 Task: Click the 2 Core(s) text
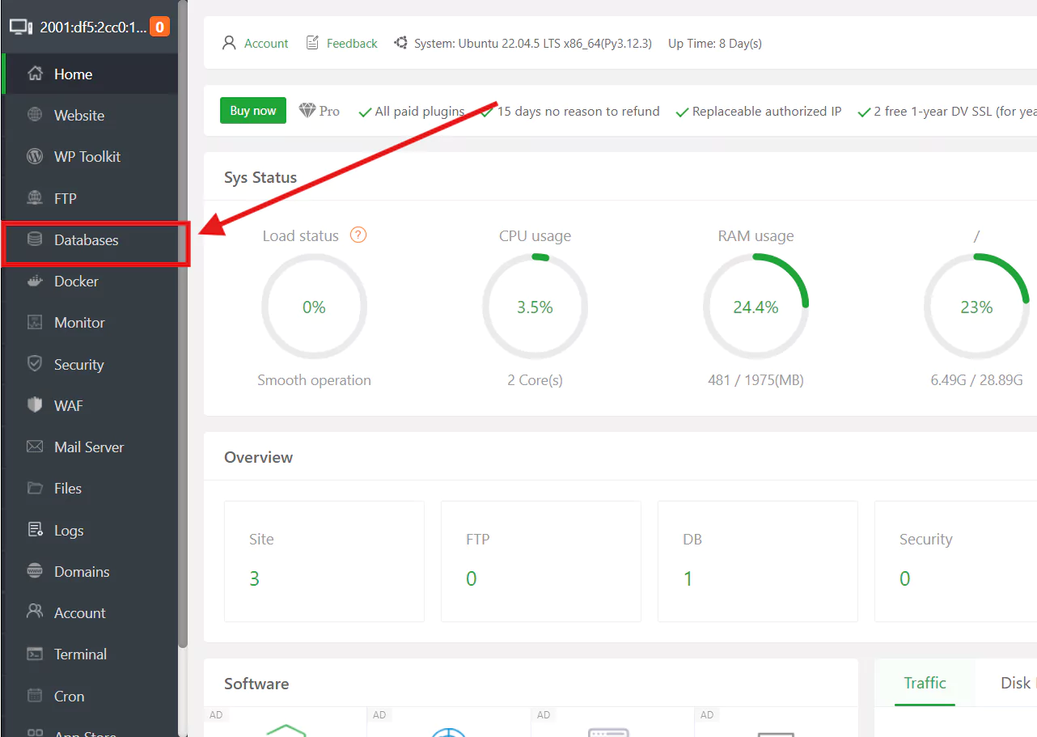click(535, 380)
